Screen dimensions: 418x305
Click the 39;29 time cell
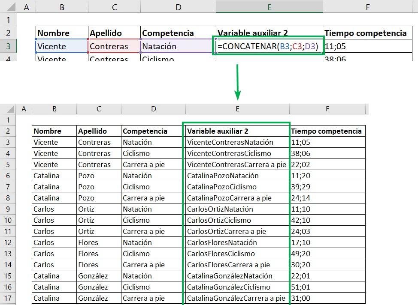[x=327, y=187]
